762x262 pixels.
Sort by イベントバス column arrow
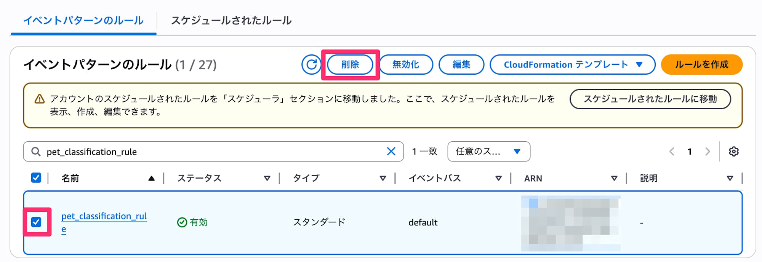click(498, 178)
